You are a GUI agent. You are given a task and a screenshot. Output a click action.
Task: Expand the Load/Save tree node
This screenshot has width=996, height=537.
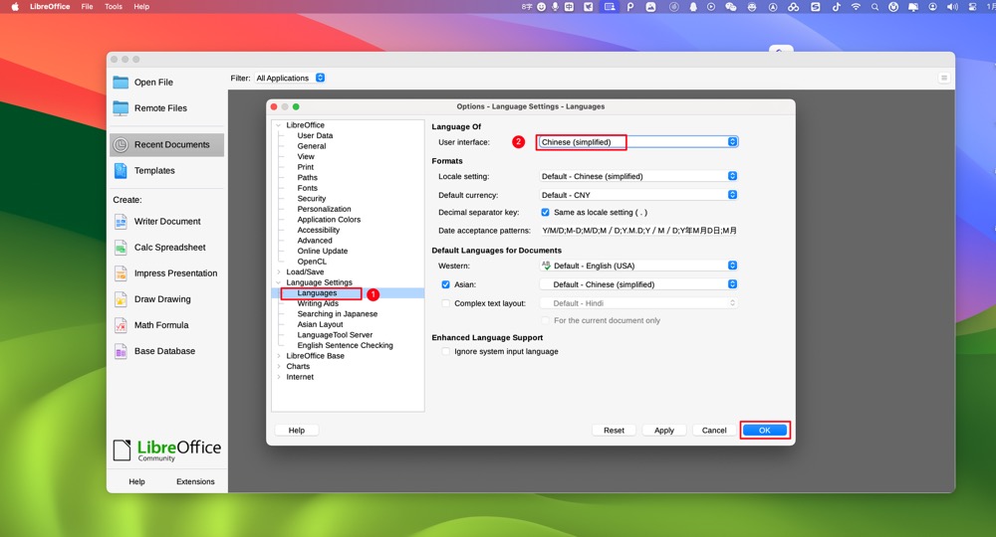(278, 272)
